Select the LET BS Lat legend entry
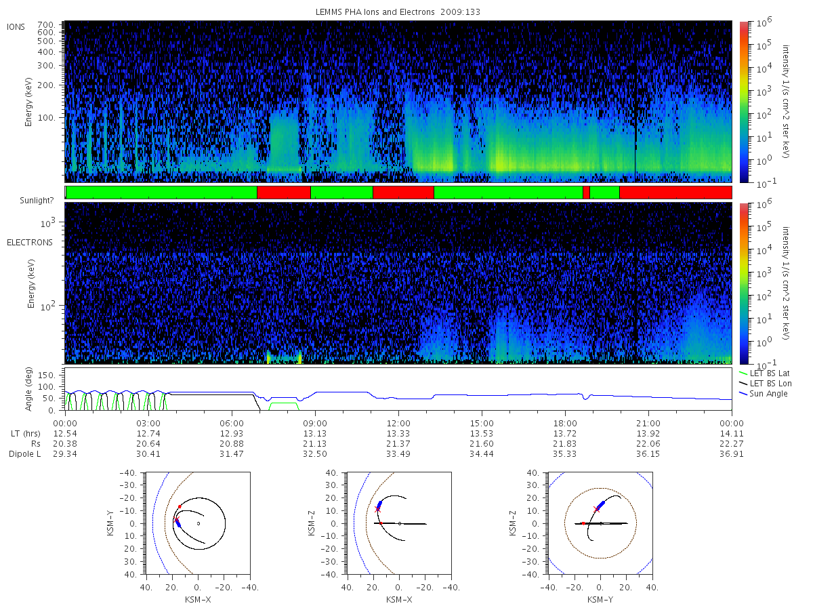Viewport: 813px width, 610px height. coord(764,373)
